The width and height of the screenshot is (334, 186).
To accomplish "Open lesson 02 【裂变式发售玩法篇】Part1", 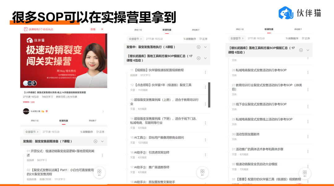I will 60,174.
